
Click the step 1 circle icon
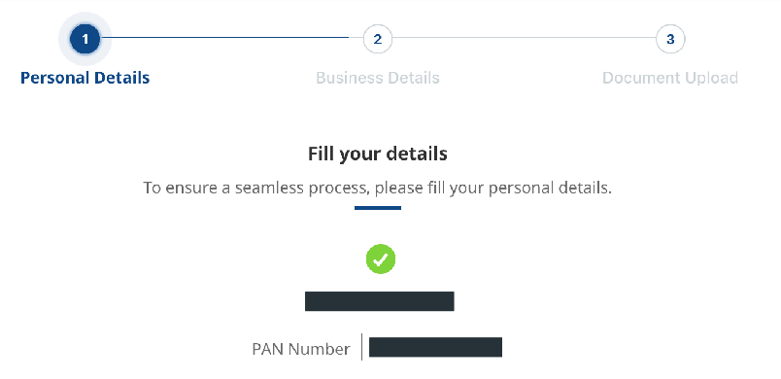pyautogui.click(x=85, y=39)
